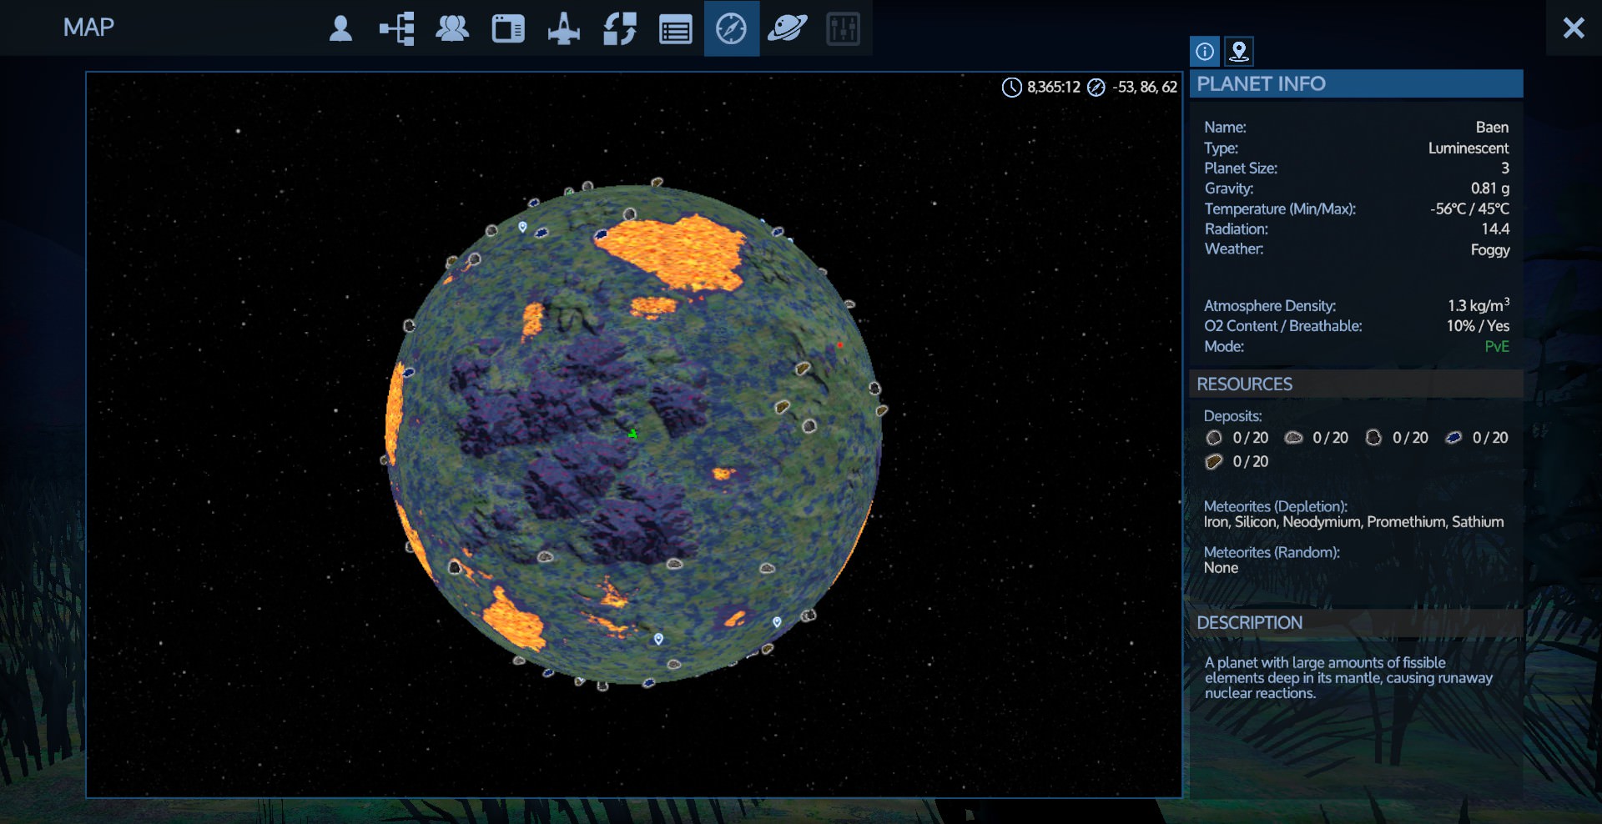Click the compass icon beside coordinates -53, 86, 62

tap(1096, 88)
